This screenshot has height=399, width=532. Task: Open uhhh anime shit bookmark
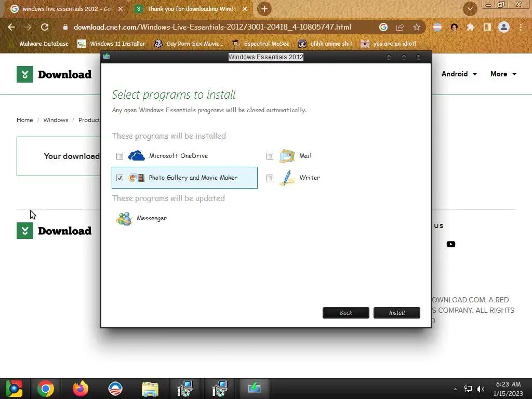(x=325, y=44)
